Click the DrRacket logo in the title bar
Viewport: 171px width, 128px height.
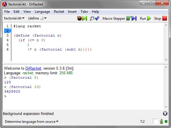[x=5, y=4]
